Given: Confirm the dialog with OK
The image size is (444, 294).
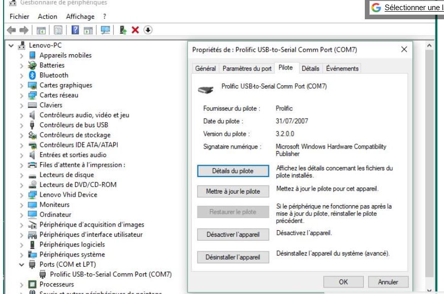Looking at the screenshot, I should point(344,282).
